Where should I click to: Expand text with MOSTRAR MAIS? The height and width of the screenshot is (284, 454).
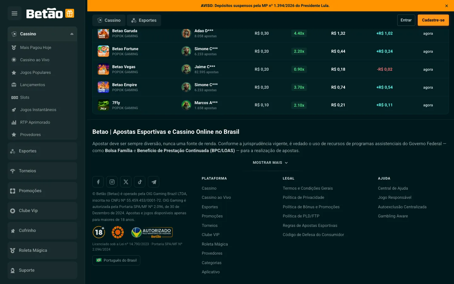click(270, 163)
